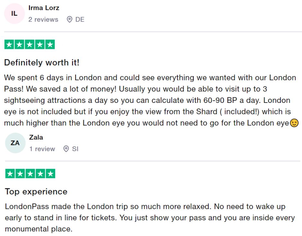Click the location pin icon beside SI

[66, 149]
